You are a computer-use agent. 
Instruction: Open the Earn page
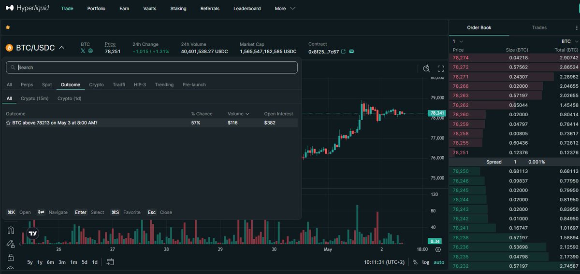click(x=124, y=8)
